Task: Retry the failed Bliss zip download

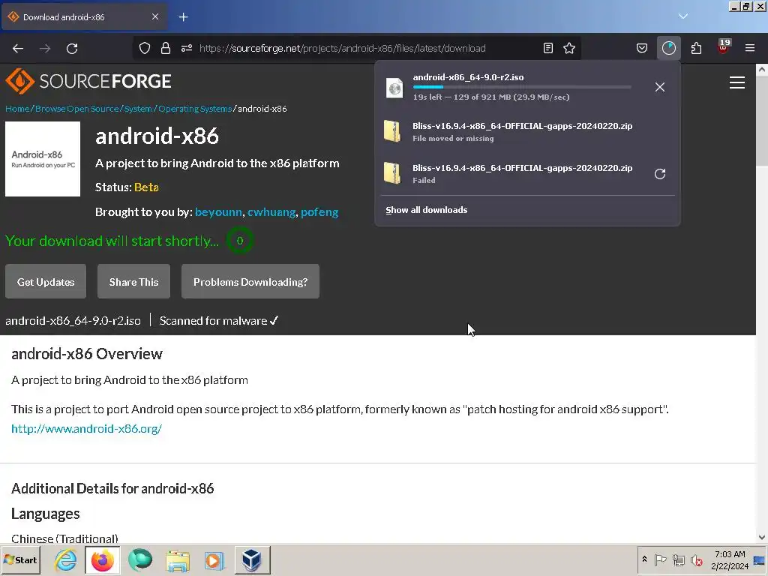Action: click(x=660, y=174)
